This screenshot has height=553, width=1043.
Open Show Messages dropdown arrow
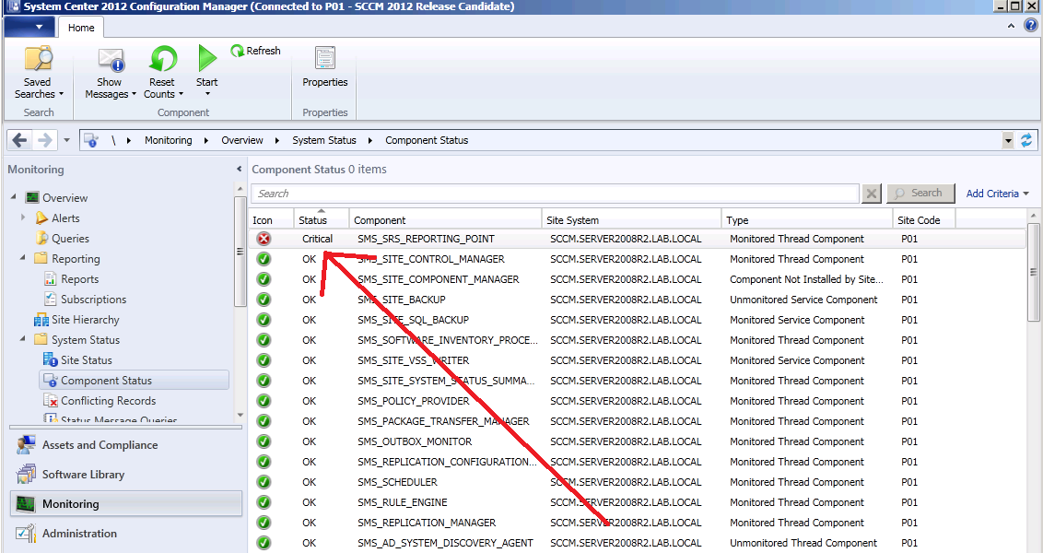134,94
